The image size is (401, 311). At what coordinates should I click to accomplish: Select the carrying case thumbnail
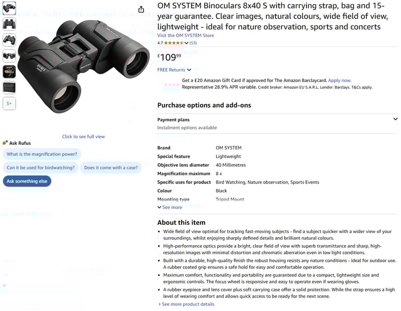9,87
